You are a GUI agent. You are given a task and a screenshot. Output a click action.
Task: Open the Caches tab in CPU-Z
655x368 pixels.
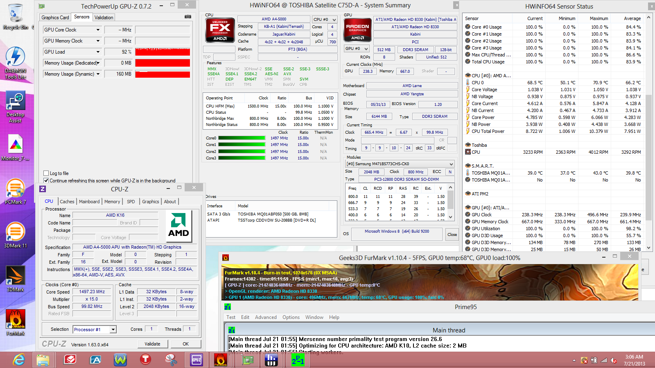(67, 202)
